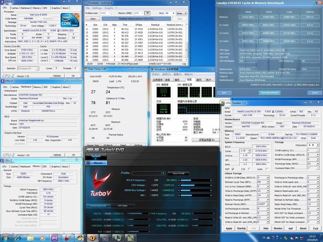Open the Windows Start orb

click(x=5, y=238)
